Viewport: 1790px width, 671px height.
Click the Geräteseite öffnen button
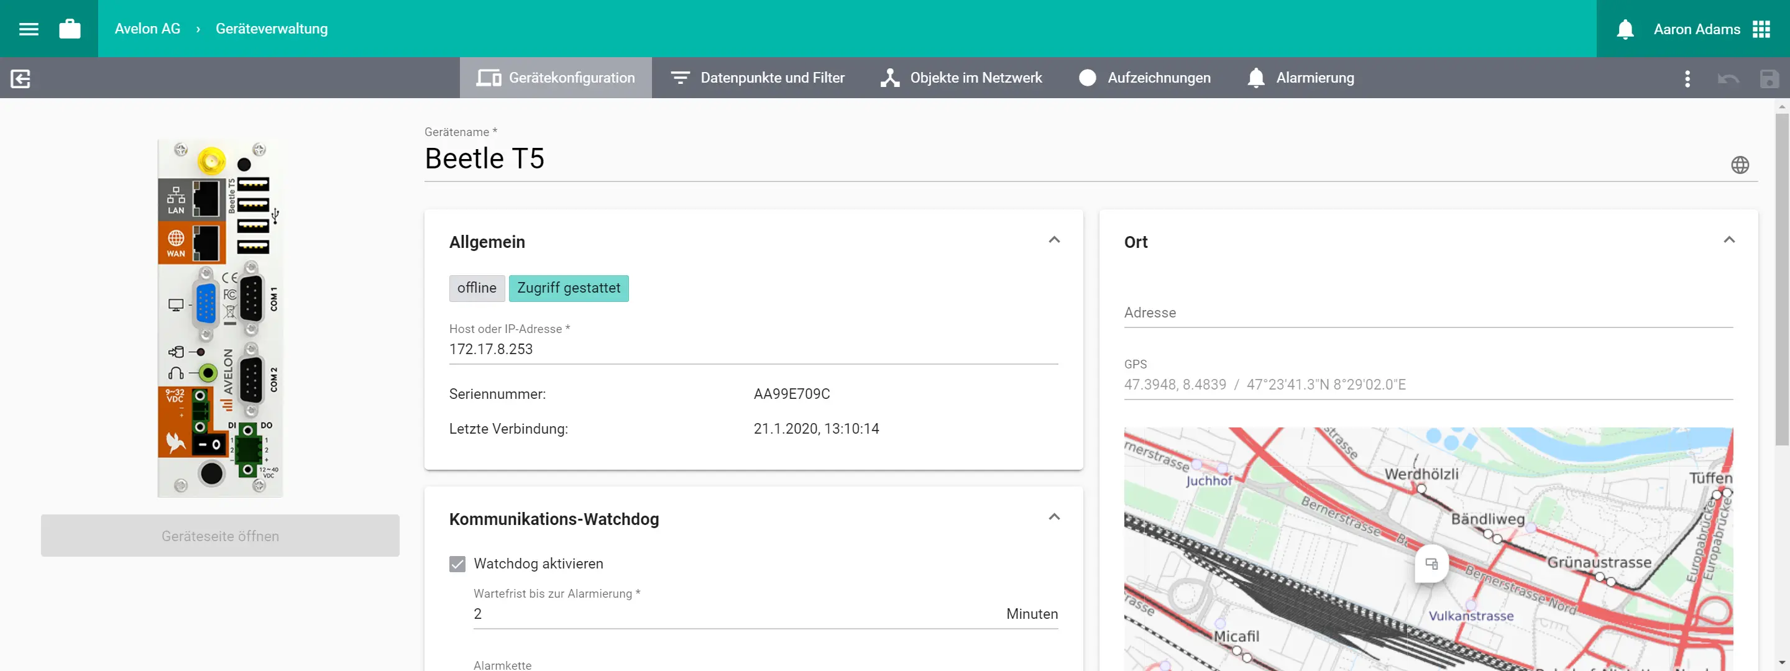click(220, 536)
